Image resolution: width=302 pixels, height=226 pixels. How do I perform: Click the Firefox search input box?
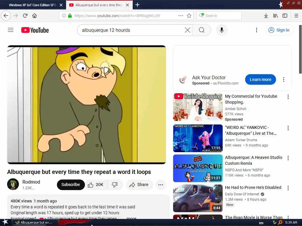(219, 16)
